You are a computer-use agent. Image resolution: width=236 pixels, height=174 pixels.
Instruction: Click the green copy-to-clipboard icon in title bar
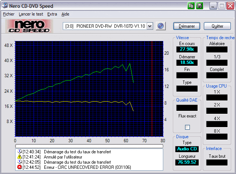click(191, 6)
